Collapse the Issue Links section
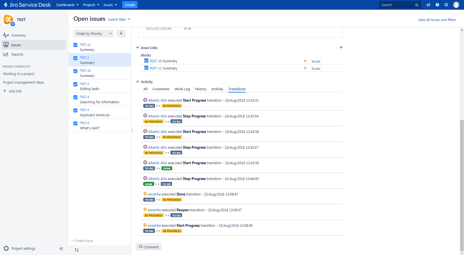Image resolution: width=464 pixels, height=255 pixels. (x=137, y=48)
